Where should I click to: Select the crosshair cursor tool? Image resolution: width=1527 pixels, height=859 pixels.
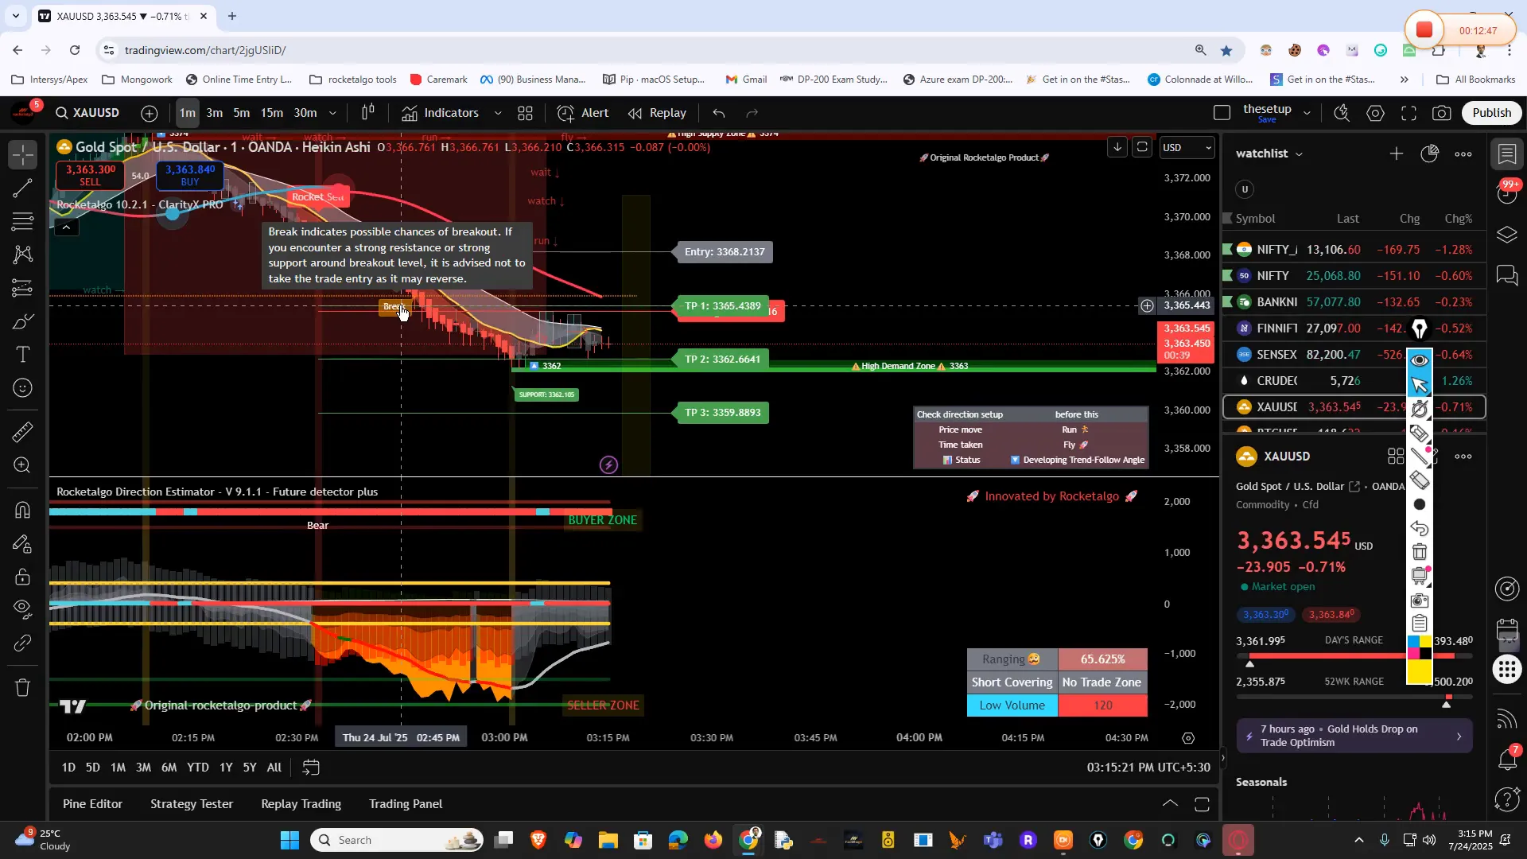(23, 154)
